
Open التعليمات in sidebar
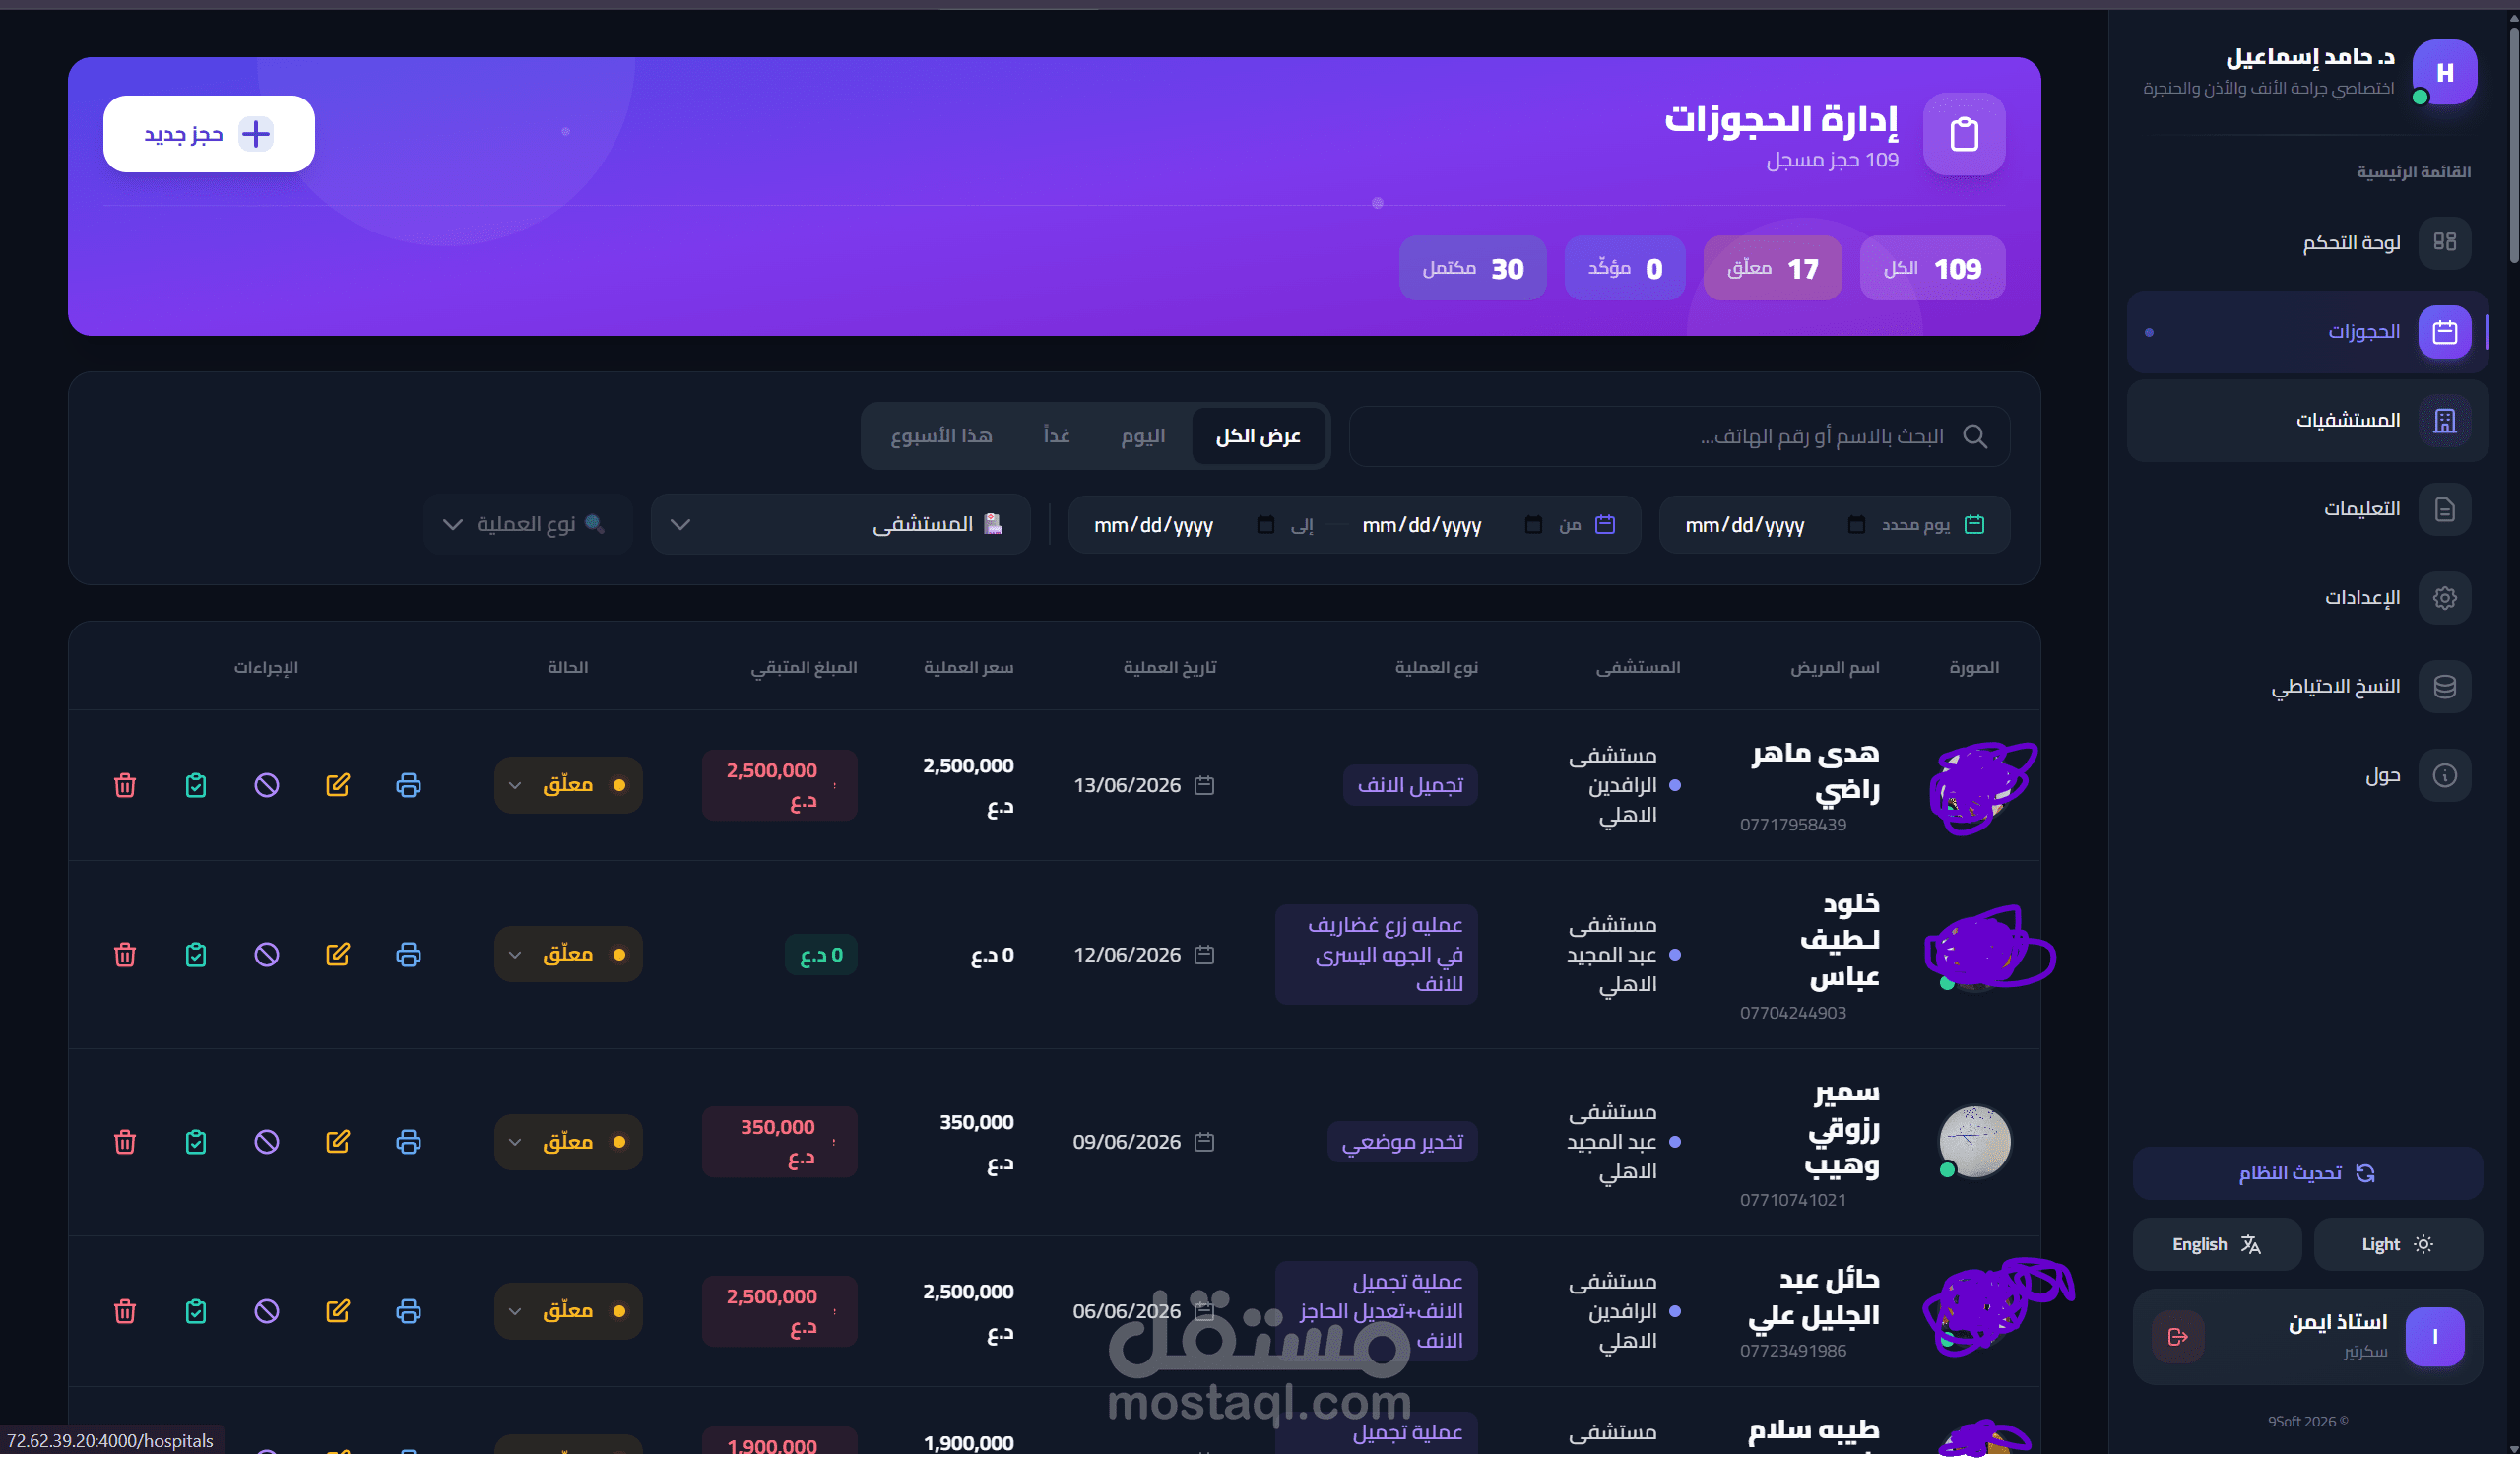pos(2307,509)
